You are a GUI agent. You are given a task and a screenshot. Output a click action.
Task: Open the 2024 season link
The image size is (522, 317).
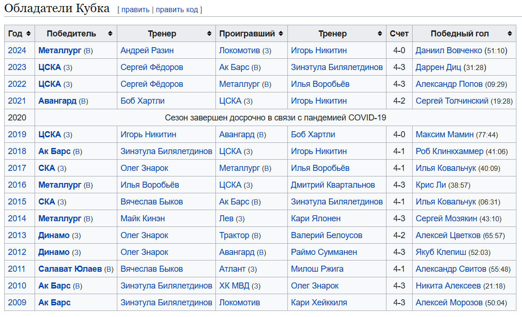point(17,50)
